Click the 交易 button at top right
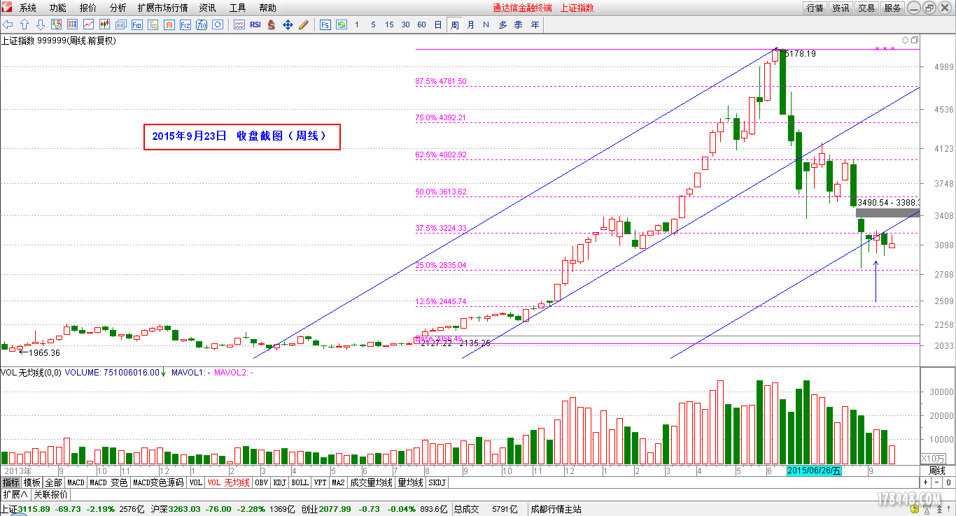The image size is (956, 516). [x=866, y=8]
